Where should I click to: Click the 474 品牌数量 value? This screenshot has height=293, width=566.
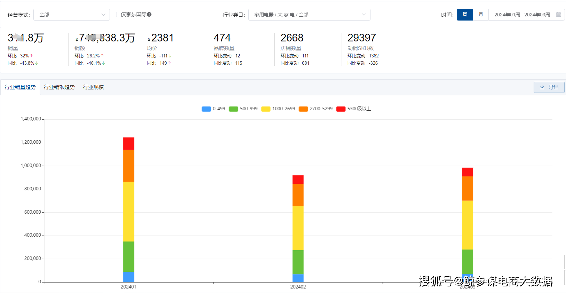222,38
